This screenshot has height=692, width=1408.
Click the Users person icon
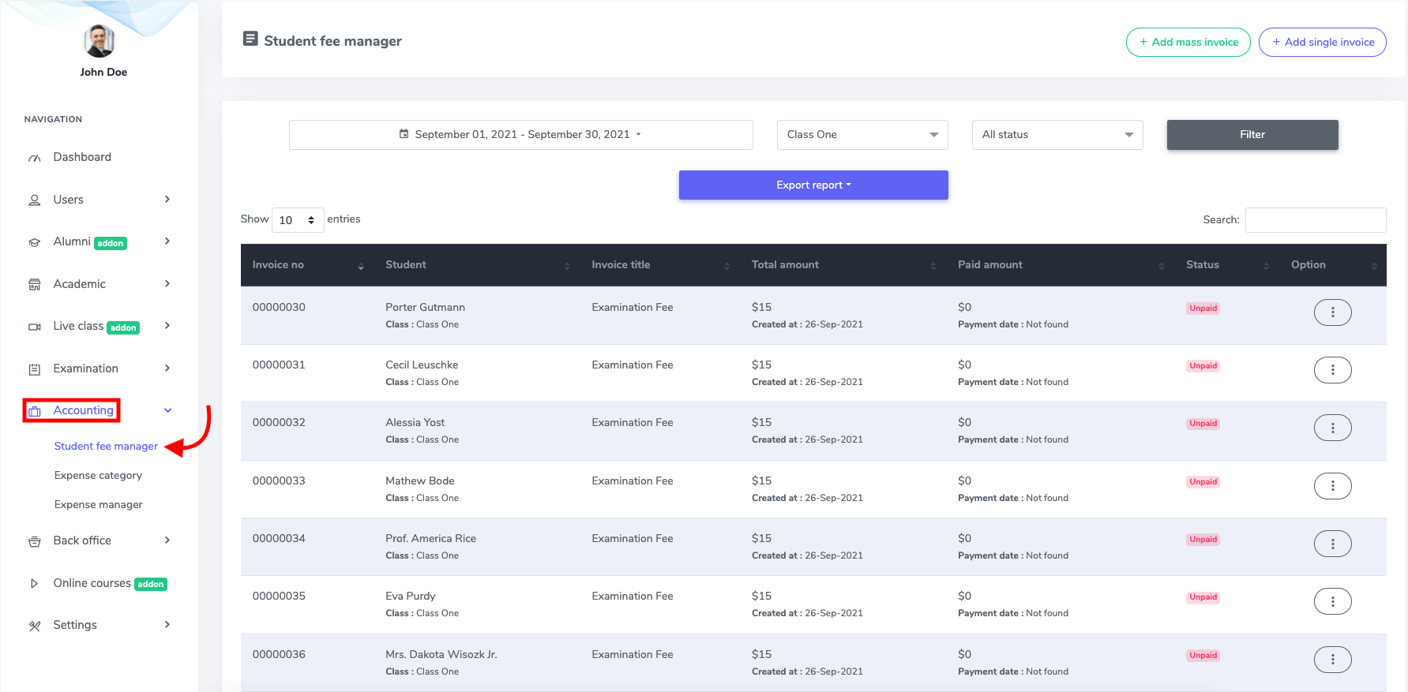click(x=34, y=200)
